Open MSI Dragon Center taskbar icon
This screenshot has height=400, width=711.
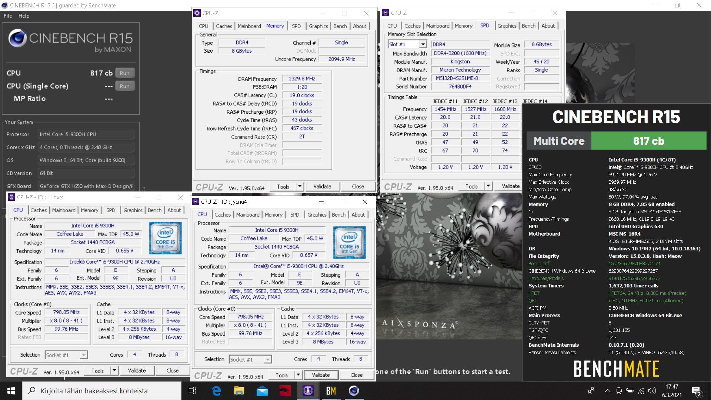(x=285, y=391)
